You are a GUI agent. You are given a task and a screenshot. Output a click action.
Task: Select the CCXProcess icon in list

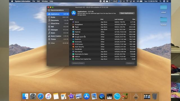(x=73, y=44)
